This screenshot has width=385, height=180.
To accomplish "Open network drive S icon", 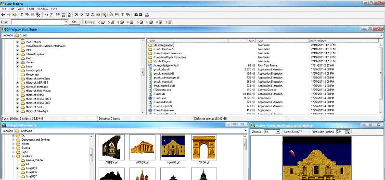I will click(x=168, y=22).
